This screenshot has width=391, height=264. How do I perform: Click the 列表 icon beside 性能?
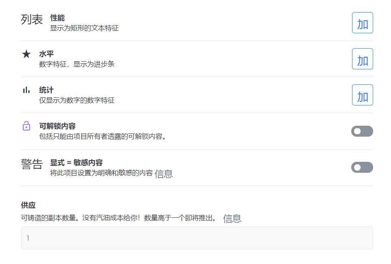click(32, 19)
